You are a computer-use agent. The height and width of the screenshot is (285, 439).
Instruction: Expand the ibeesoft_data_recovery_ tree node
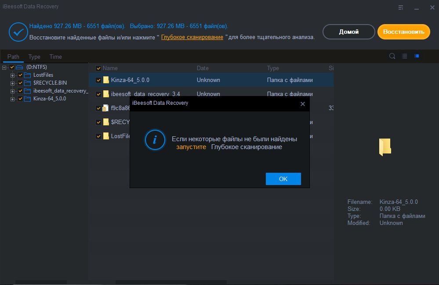coord(12,91)
